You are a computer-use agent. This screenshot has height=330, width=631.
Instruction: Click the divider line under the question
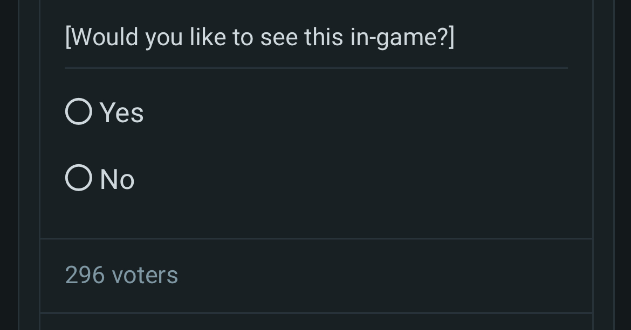click(x=316, y=68)
